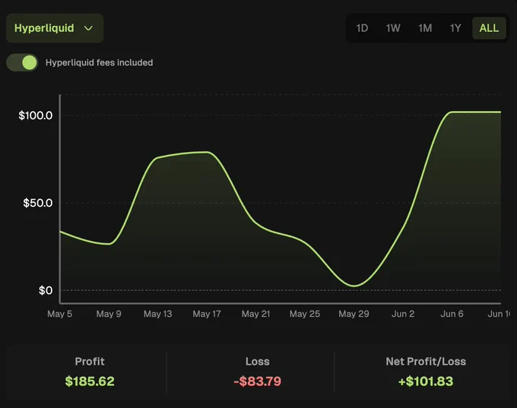Viewport: 517px width, 408px height.
Task: Select the 1M time range tab
Action: pos(425,28)
